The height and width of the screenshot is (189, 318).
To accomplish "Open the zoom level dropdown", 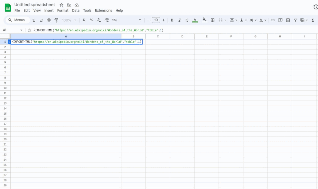I will [68, 20].
